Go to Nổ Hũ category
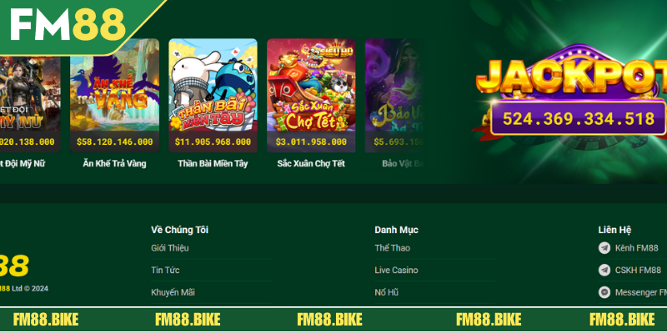Screen dimensions: 667x333 [x=386, y=292]
